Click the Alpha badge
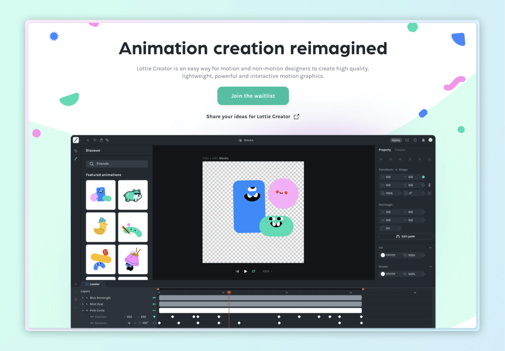 tap(396, 140)
